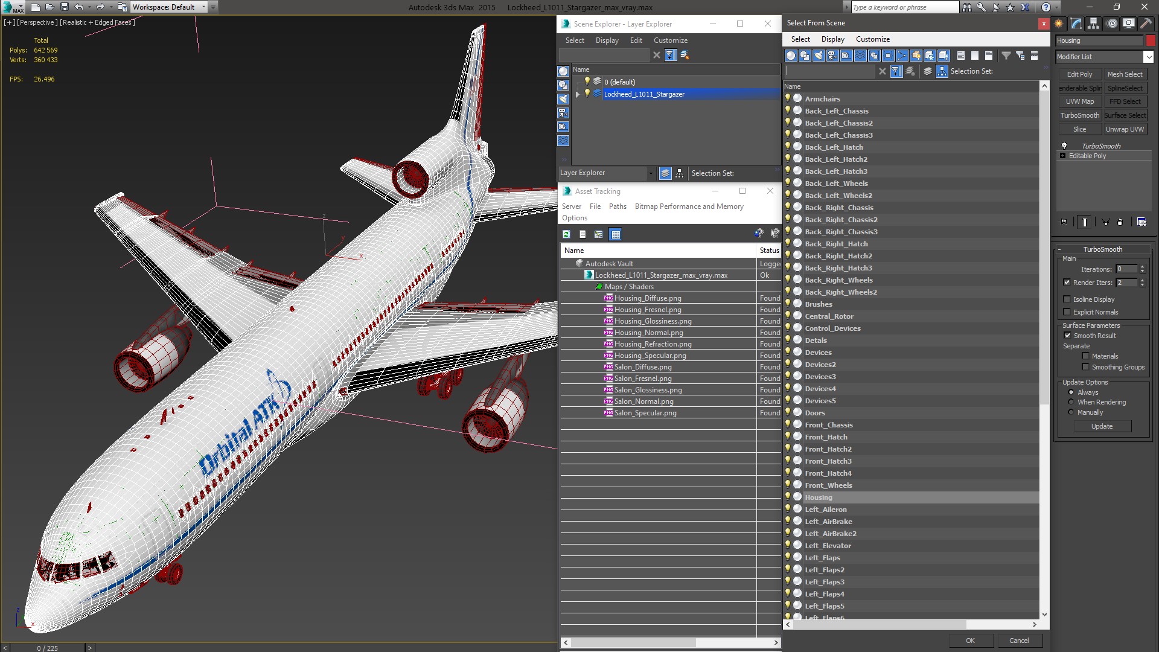
Task: Enable Separate by Smoothing Groups checkbox
Action: pos(1085,367)
